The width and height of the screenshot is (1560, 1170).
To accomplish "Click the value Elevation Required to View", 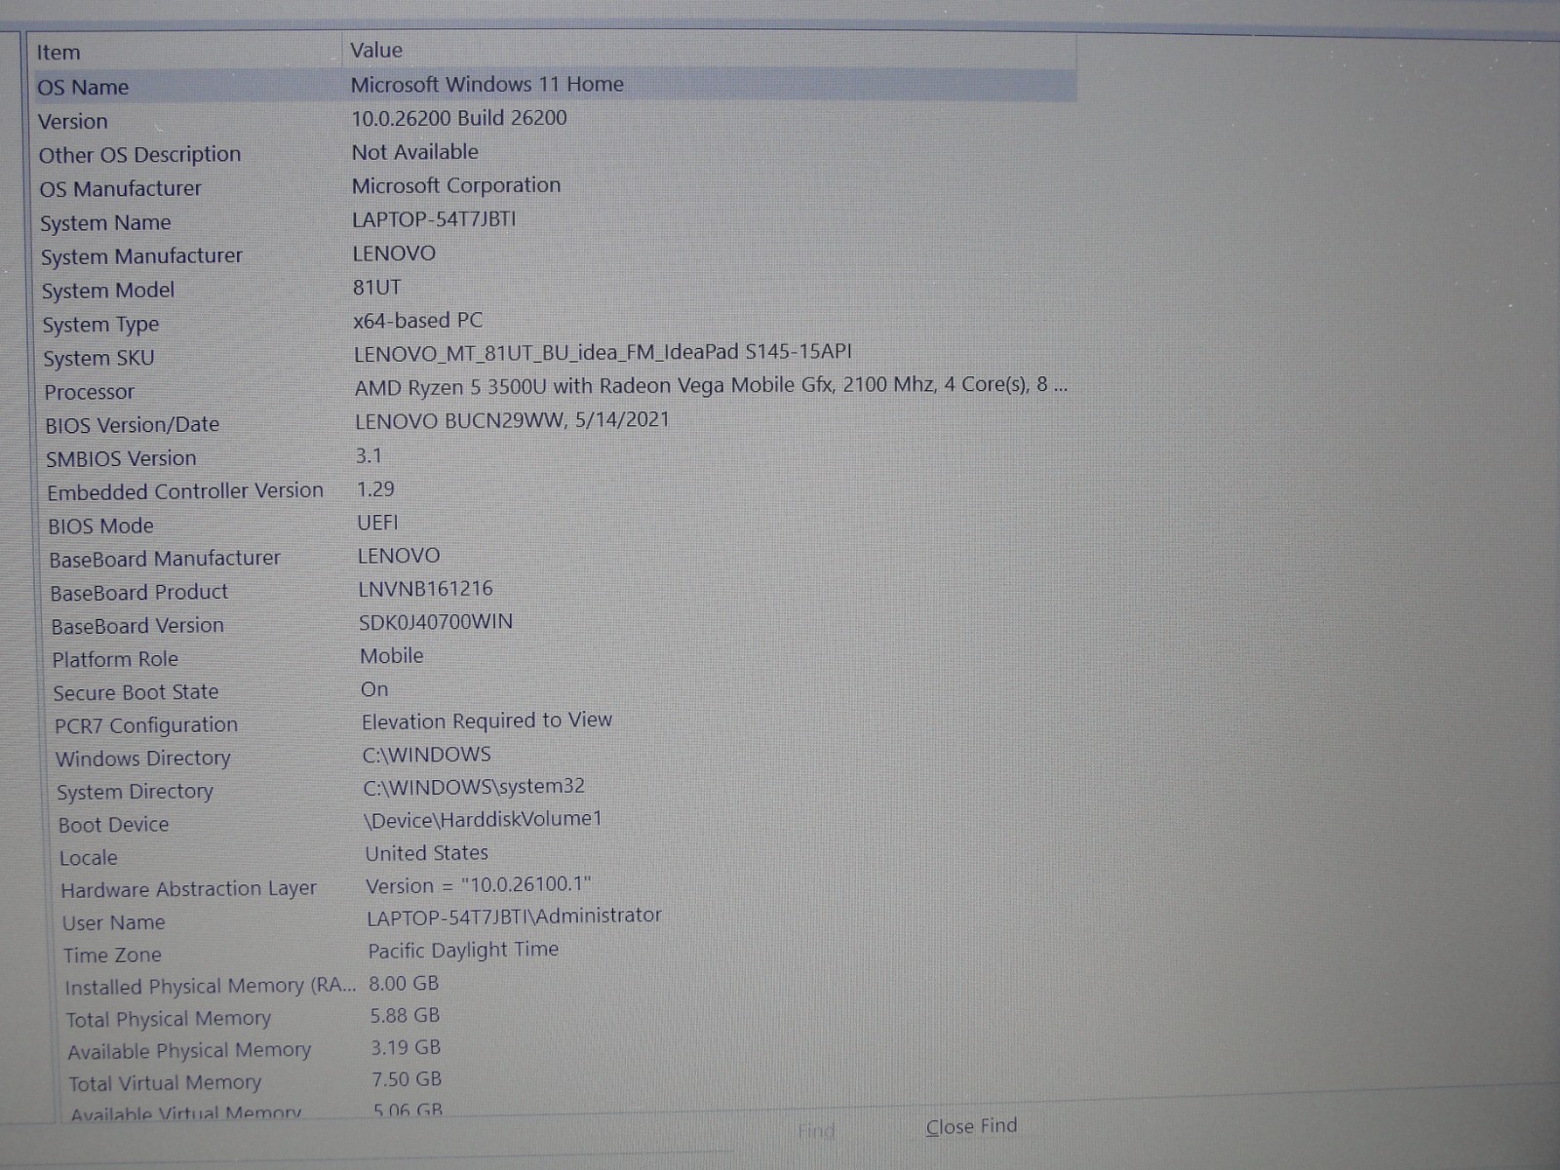I will 487,721.
